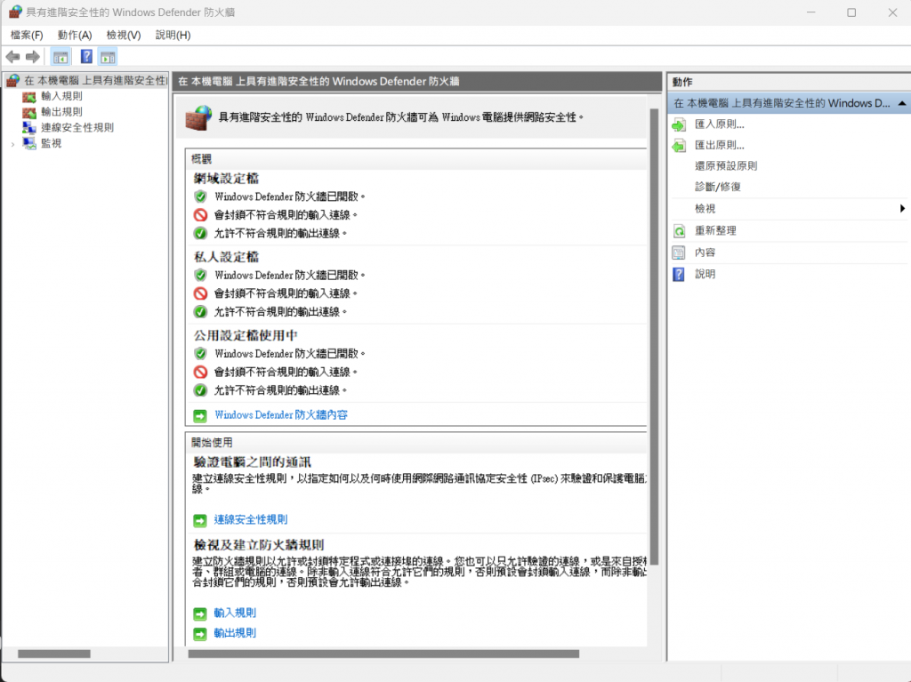The image size is (911, 682).
Task: Click the 內容 properties icon
Action: click(x=679, y=253)
